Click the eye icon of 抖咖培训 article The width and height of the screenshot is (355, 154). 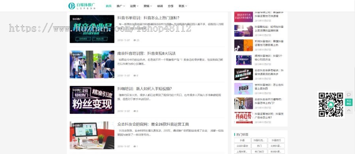point(135,111)
